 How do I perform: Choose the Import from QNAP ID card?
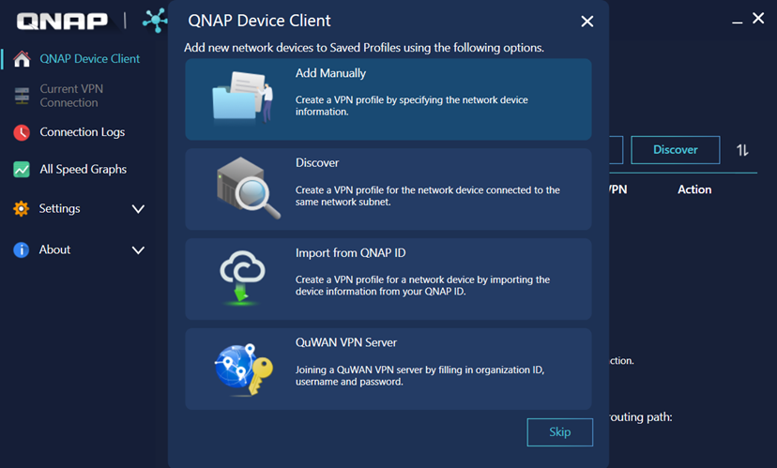coord(388,279)
